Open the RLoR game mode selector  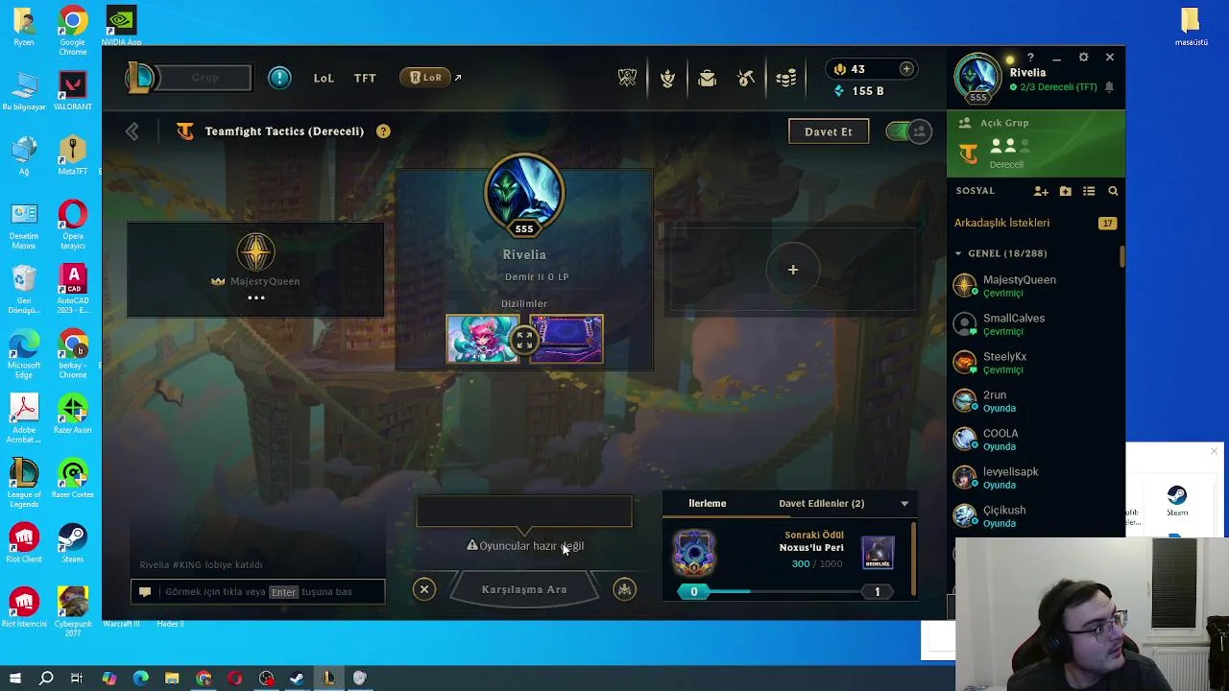pos(425,78)
